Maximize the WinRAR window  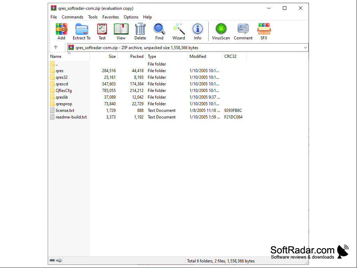[284, 8]
